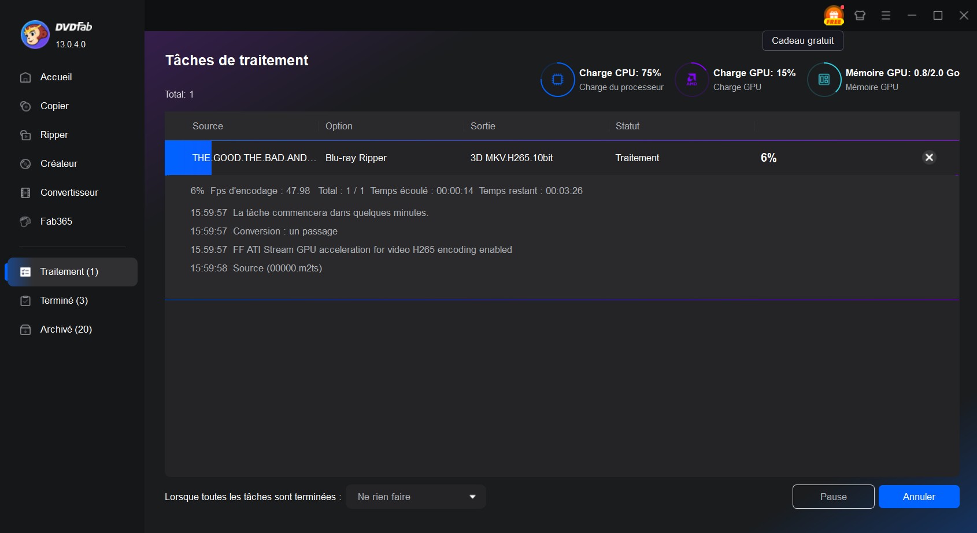977x533 pixels.
Task: Click the Pause button
Action: click(833, 497)
